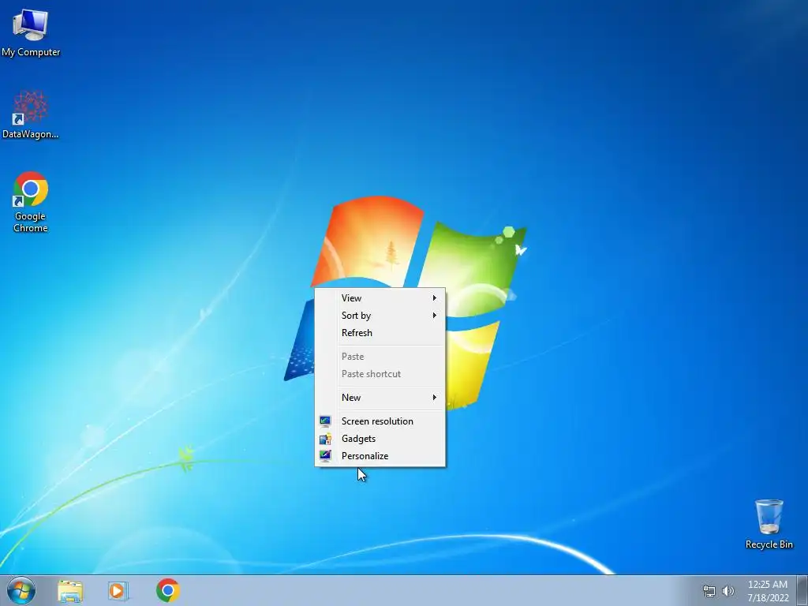Choose Screen resolution from the context menu
This screenshot has height=606, width=808.
click(380, 421)
